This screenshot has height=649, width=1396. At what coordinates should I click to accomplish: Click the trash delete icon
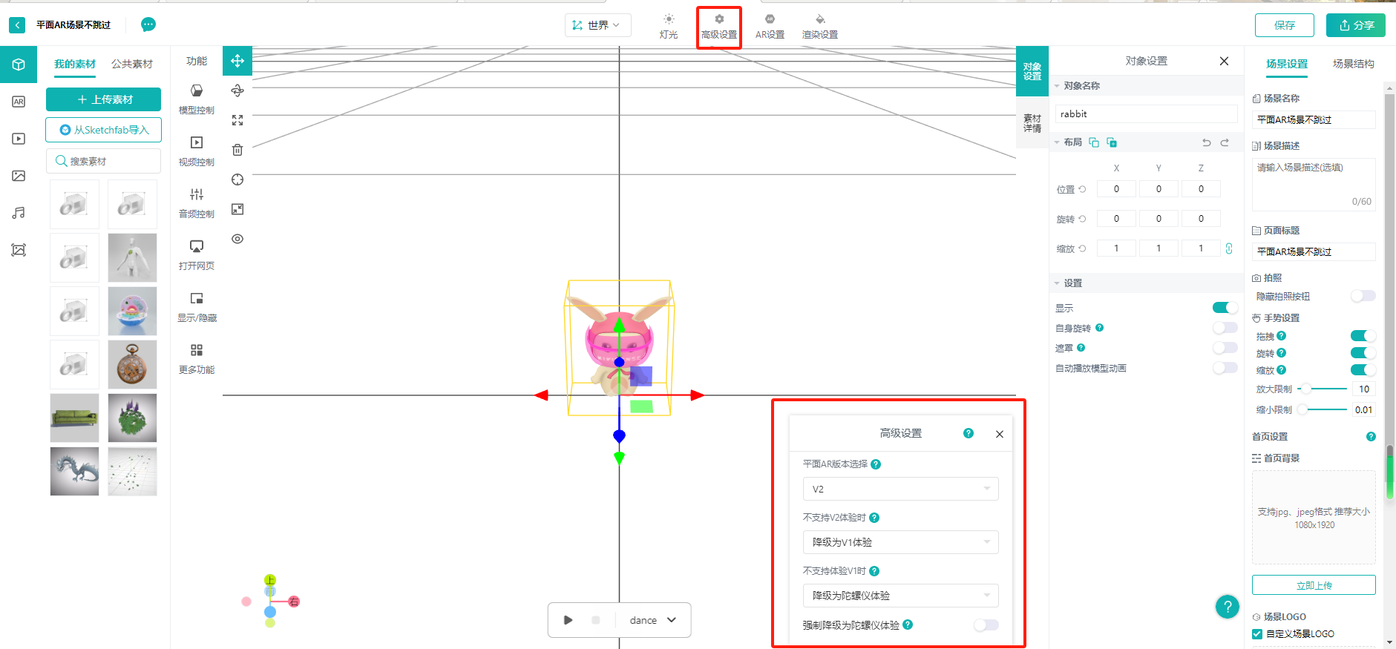pyautogui.click(x=237, y=150)
